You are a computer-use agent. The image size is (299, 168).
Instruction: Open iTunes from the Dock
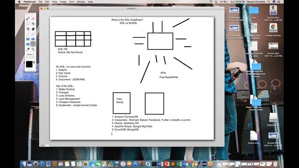(123, 164)
